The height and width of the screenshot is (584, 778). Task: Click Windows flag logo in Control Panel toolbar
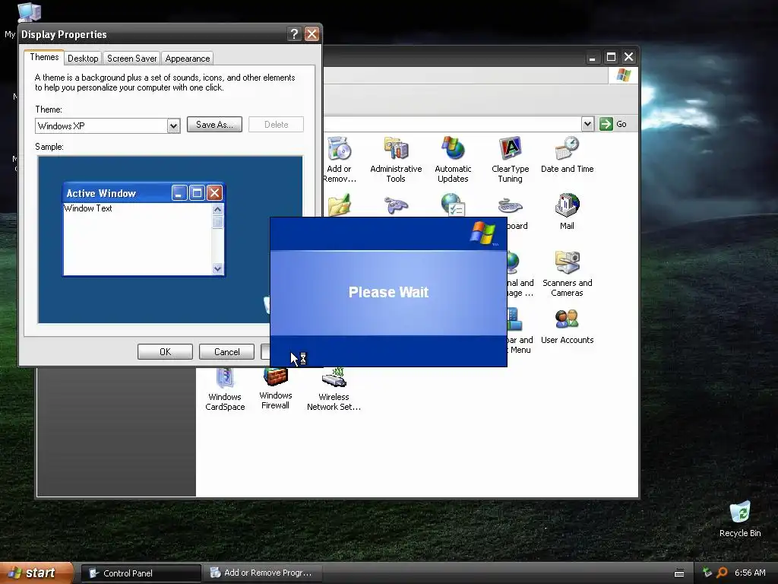point(623,75)
